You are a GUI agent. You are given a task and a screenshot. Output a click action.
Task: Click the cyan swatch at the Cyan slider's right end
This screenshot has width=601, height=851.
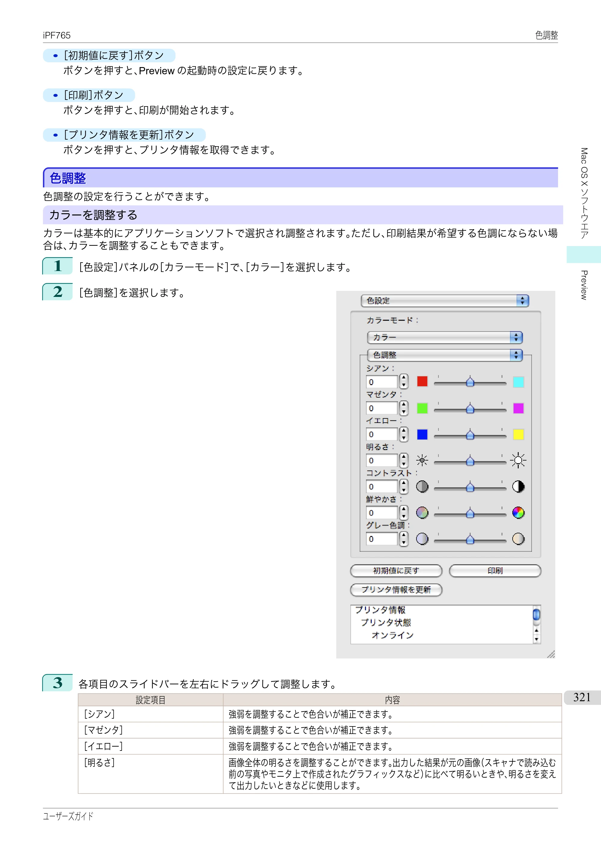coord(518,382)
